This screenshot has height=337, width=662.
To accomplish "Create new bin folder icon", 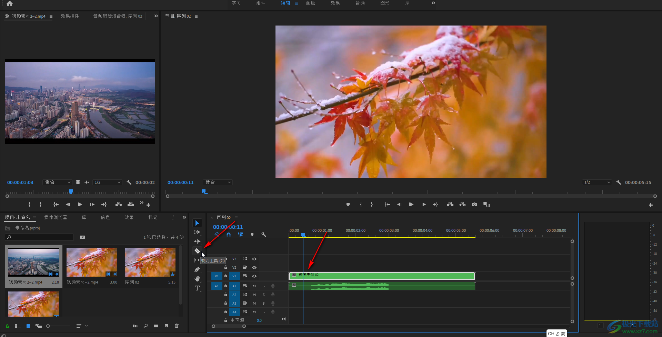I will coord(156,326).
